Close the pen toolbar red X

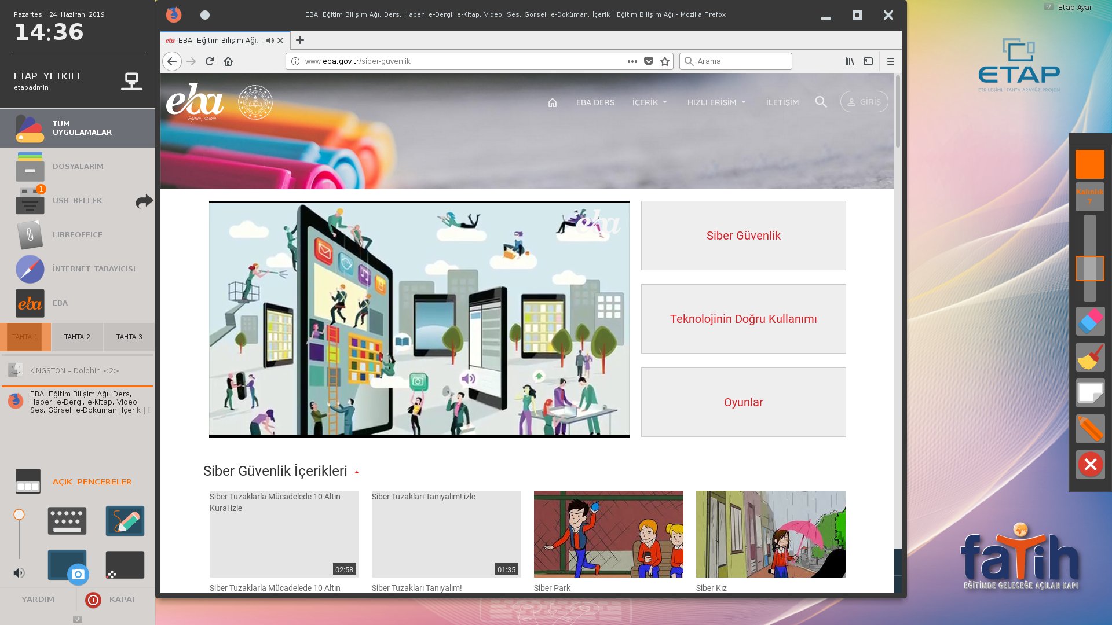1090,465
